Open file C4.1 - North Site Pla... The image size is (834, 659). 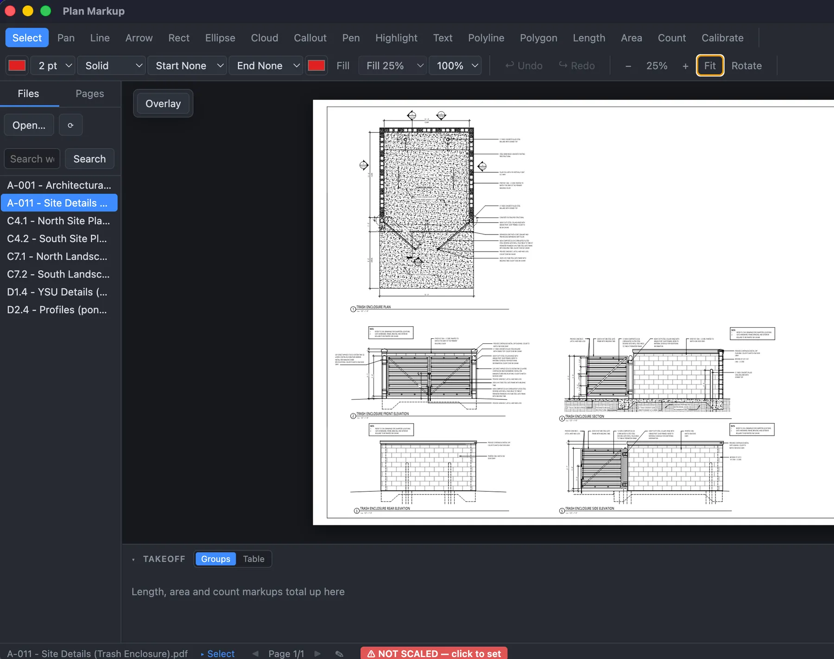pos(59,221)
